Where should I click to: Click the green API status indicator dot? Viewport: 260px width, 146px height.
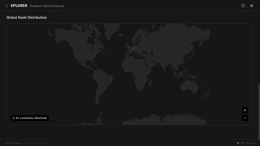238,143
